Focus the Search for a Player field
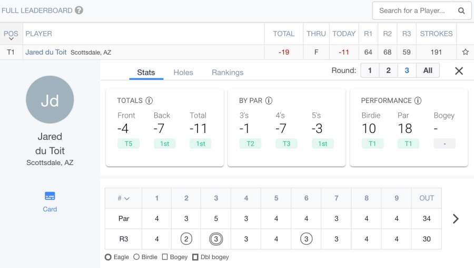The width and height of the screenshot is (474, 268). click(412, 11)
